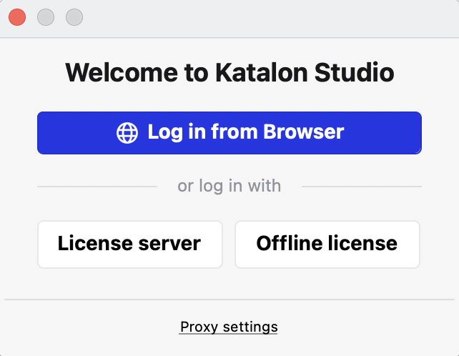This screenshot has height=356, width=459.
Task: Open the Proxy settings link
Action: tap(229, 327)
